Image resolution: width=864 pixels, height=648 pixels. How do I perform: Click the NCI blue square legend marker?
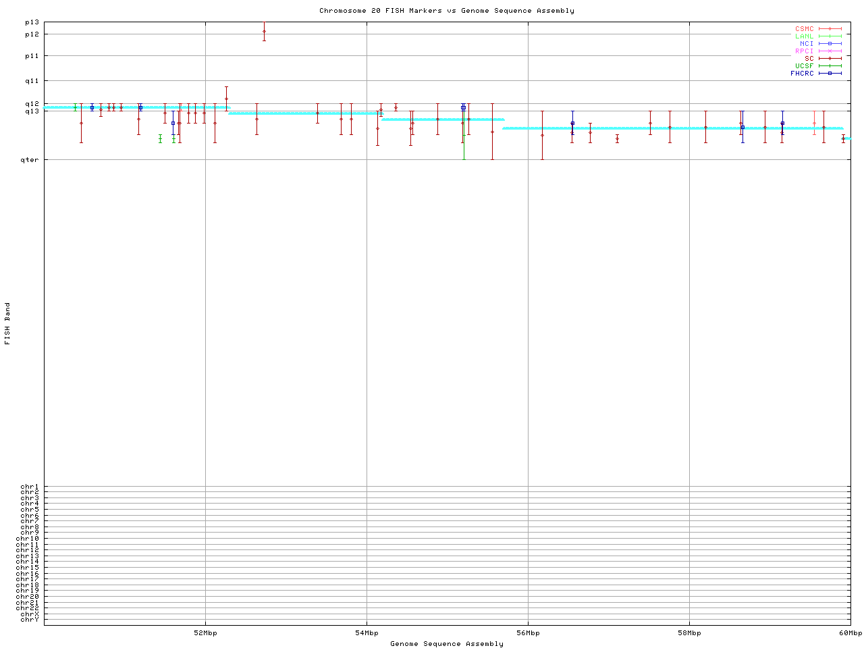830,44
